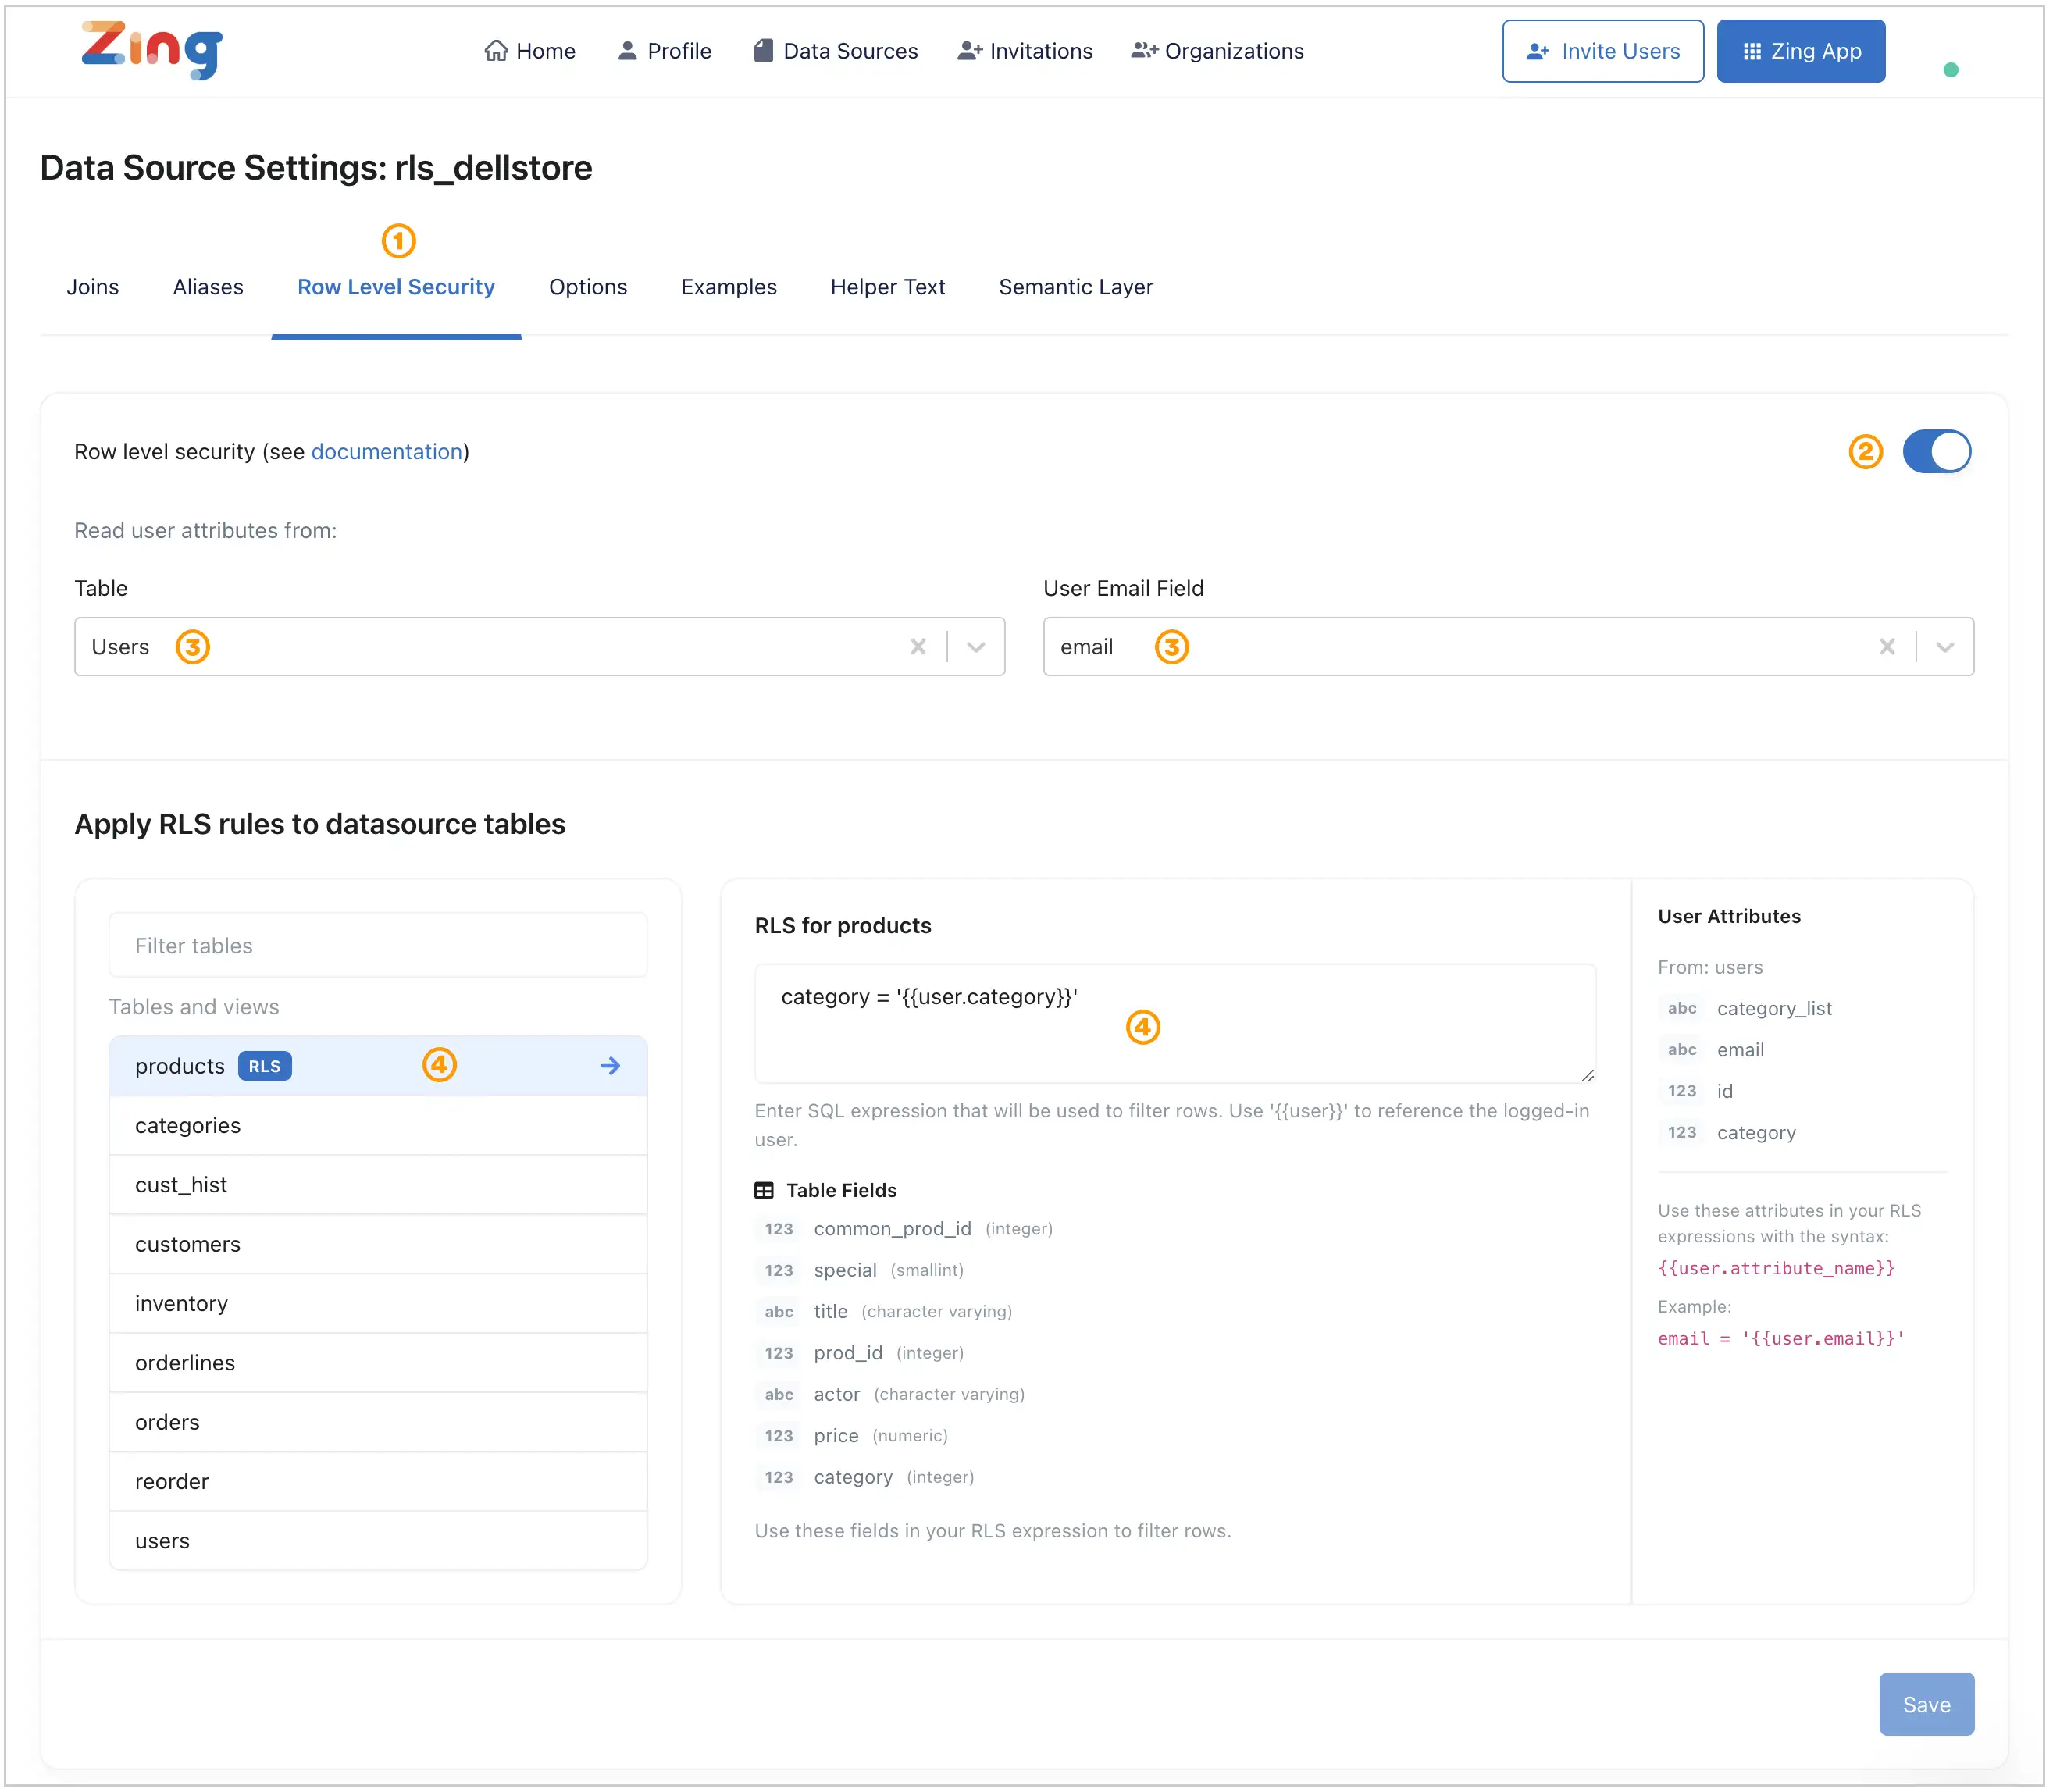Click the Invitations user-plus icon

point(971,51)
